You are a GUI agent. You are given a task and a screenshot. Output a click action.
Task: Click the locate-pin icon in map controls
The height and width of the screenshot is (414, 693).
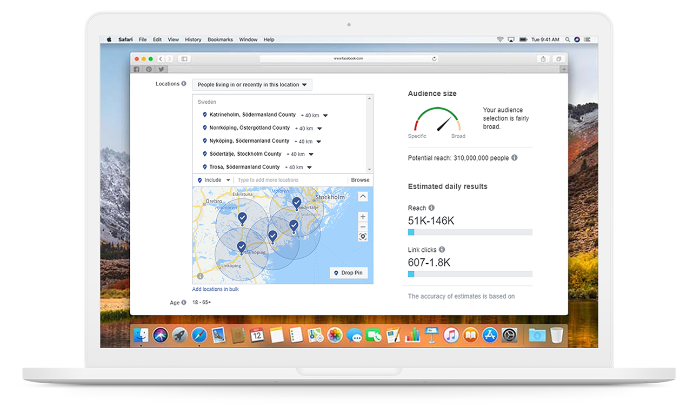(x=363, y=236)
